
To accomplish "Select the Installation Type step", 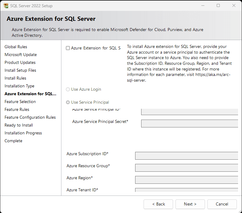I will (x=20, y=86).
